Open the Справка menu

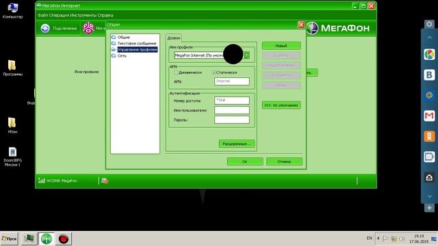pos(105,15)
